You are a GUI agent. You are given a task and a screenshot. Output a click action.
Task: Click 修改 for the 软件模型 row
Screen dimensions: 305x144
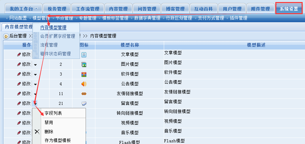pos(24,74)
